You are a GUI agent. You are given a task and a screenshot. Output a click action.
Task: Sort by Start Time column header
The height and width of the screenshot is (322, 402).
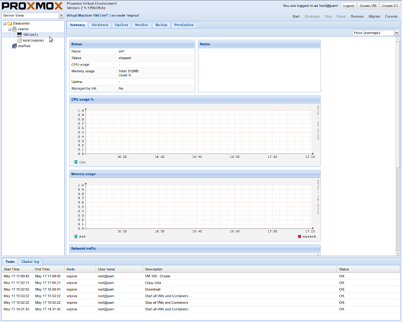pyautogui.click(x=18, y=269)
